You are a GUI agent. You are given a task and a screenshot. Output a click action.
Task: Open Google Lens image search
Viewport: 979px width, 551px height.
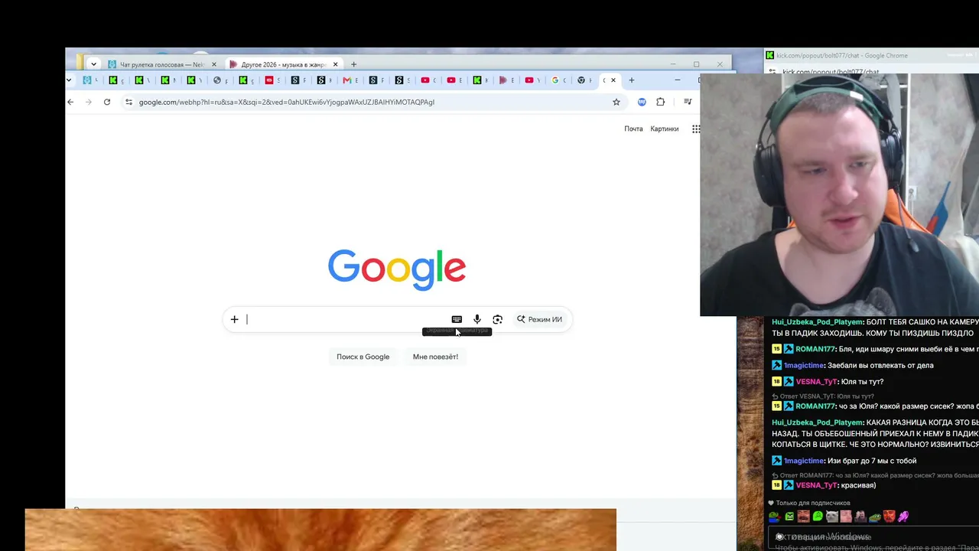(498, 319)
